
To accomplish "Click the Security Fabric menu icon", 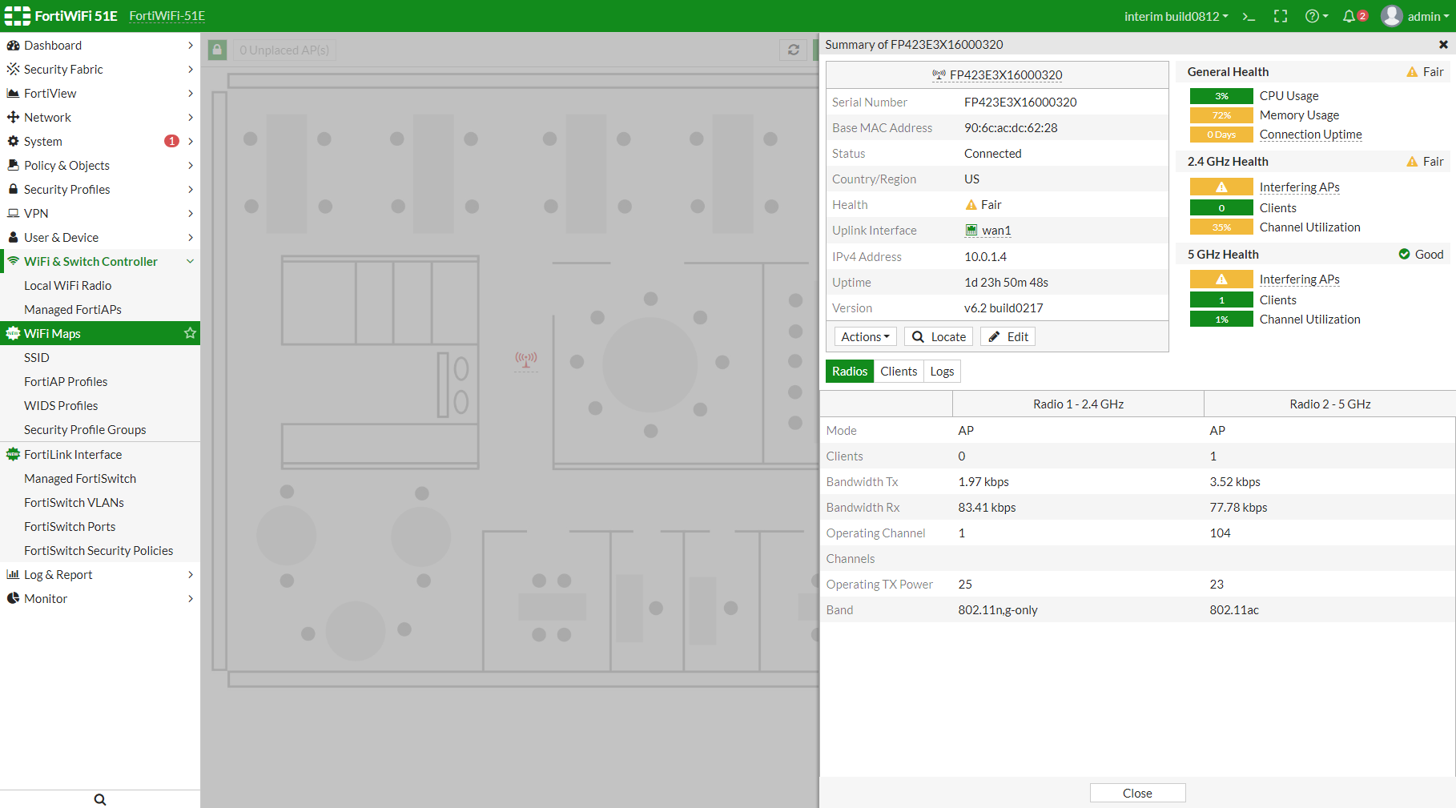I will point(13,70).
